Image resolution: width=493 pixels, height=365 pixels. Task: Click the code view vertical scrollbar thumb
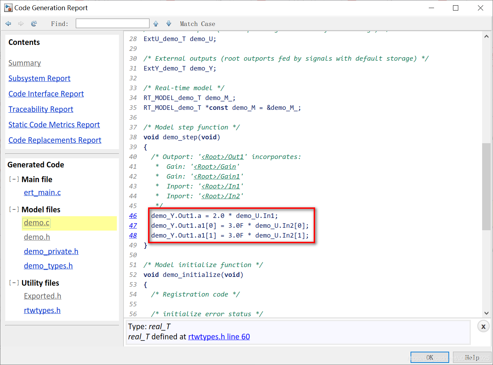(x=486, y=187)
